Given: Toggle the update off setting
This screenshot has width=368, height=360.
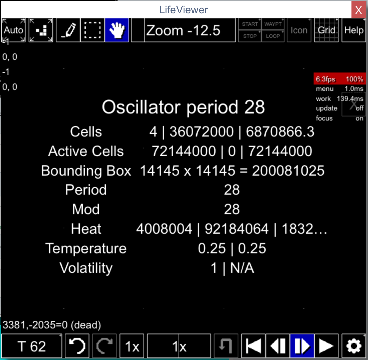Looking at the screenshot, I should click(340, 108).
